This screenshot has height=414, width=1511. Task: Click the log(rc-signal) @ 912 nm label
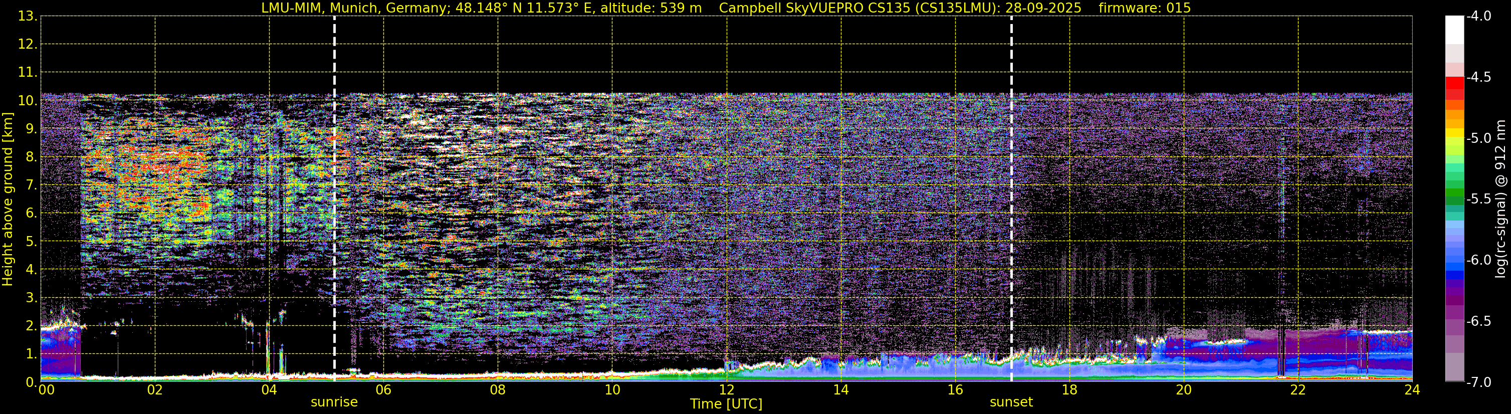(x=1500, y=199)
